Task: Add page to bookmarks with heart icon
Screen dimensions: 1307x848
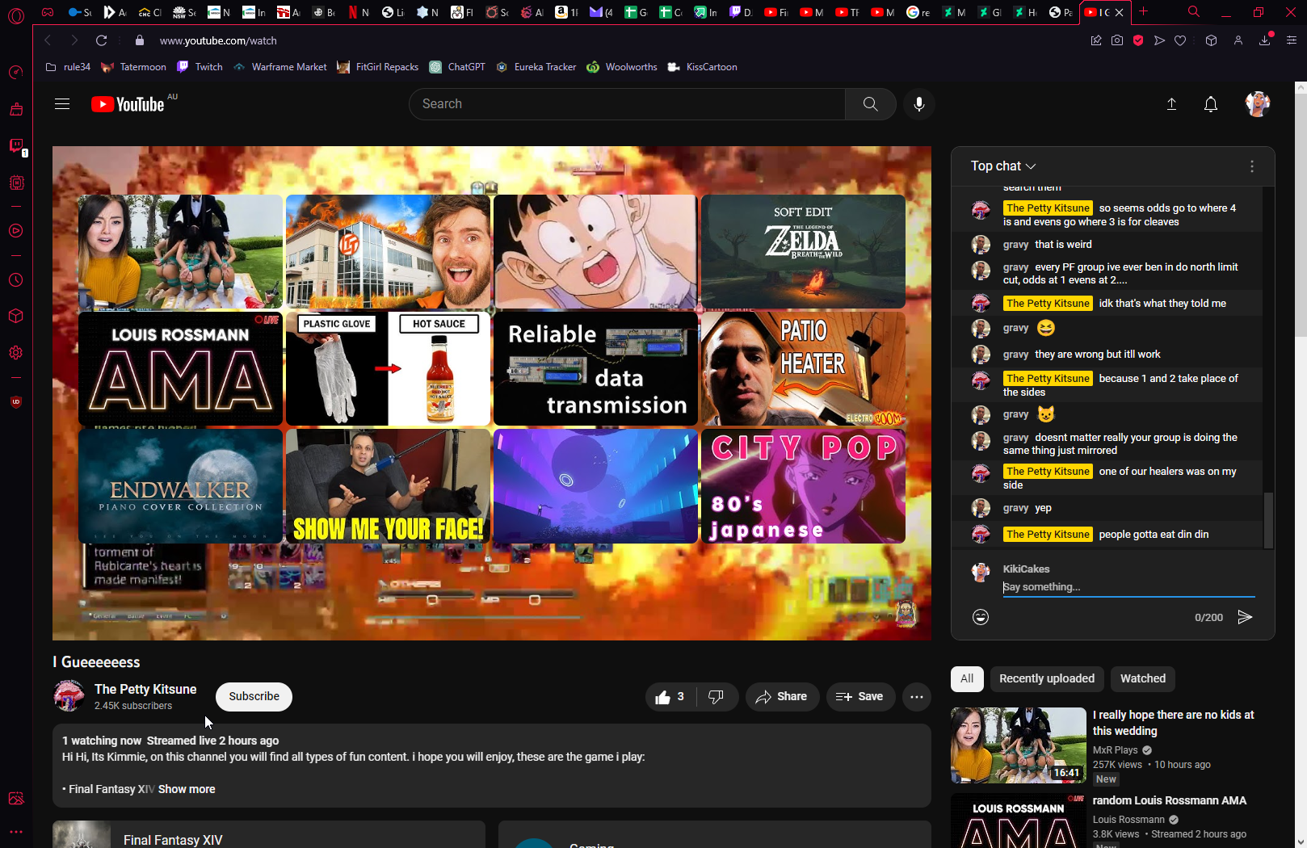Action: (x=1180, y=40)
